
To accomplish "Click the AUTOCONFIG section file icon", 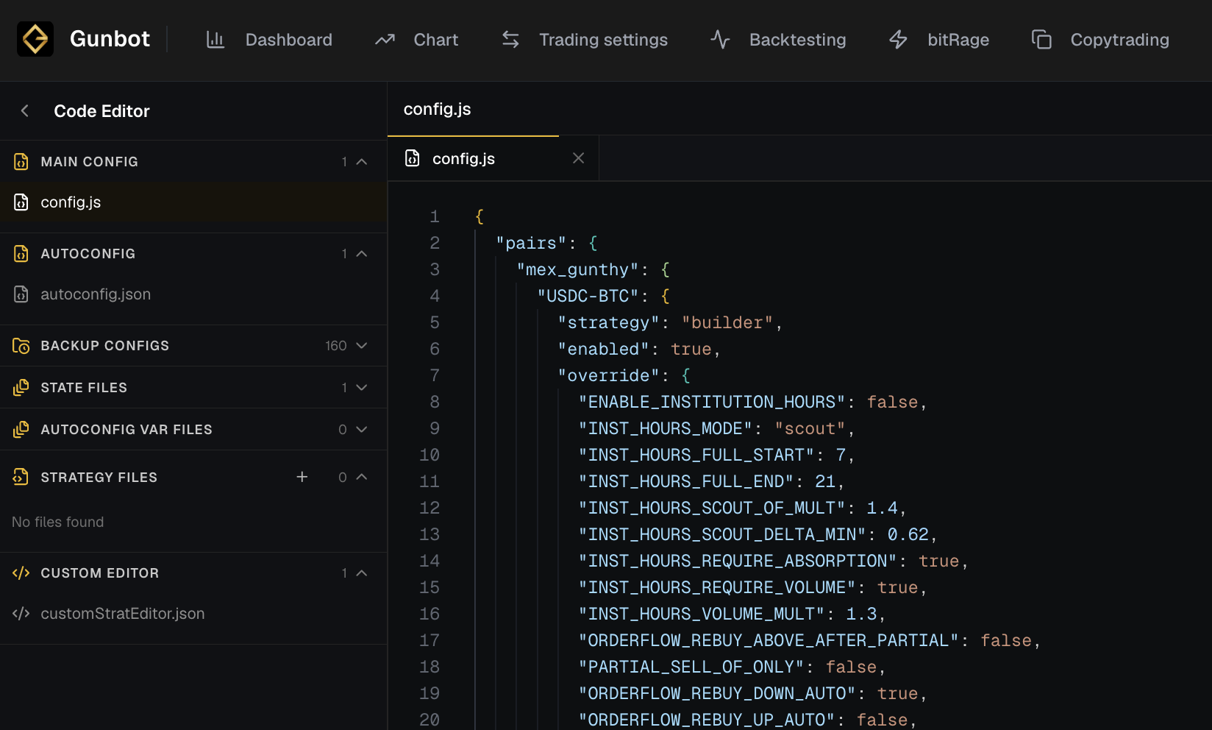I will point(21,254).
